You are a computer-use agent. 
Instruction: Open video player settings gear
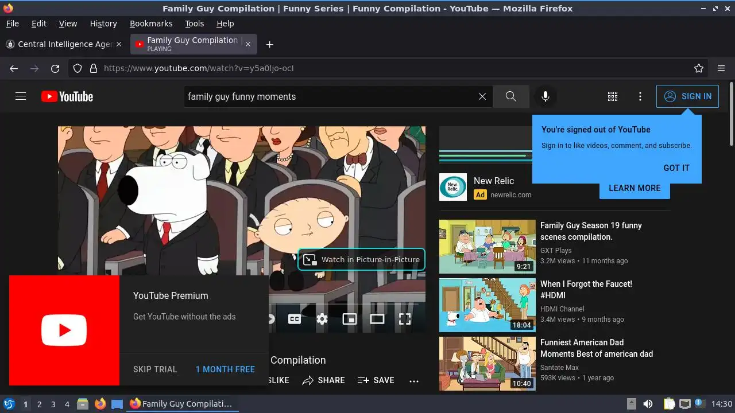pos(322,319)
